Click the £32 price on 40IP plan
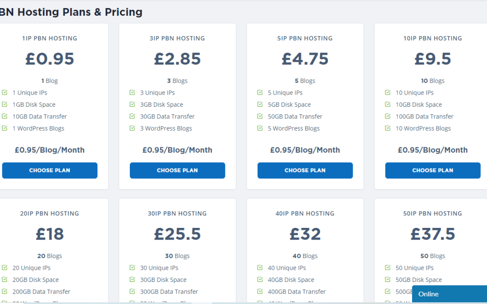Screen dimensions: 487x304 305,234
